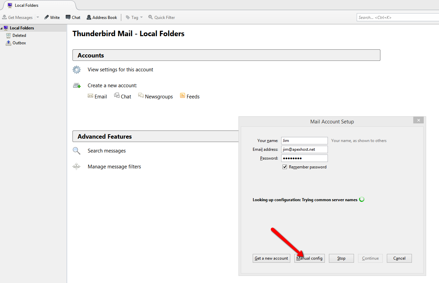
Task: Click the message filters icon
Action: coord(77,166)
